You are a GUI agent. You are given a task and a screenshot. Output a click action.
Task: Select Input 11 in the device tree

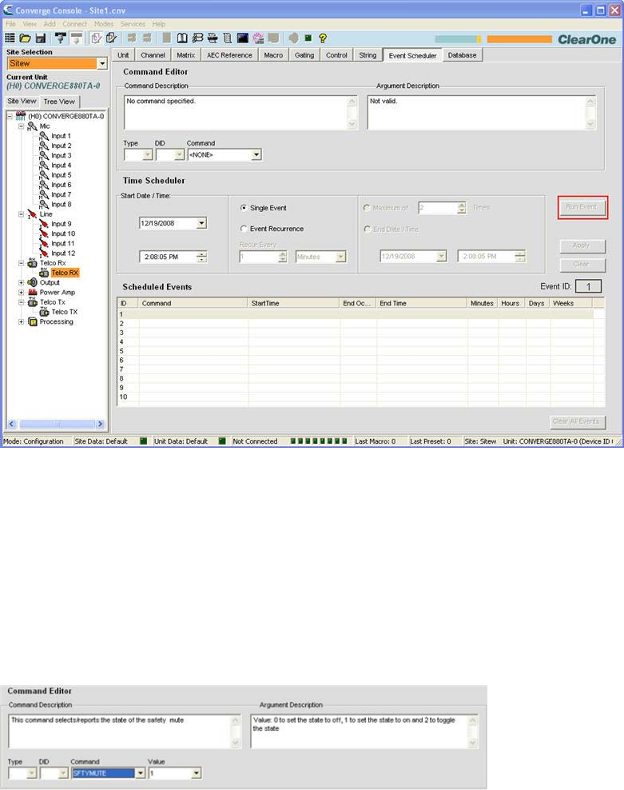click(62, 243)
